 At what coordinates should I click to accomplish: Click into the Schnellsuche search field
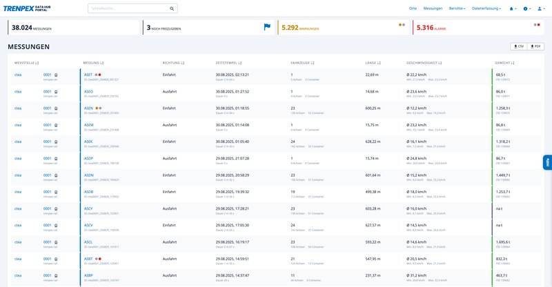point(128,9)
